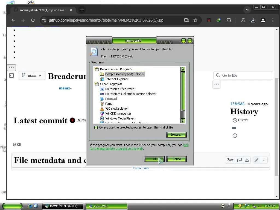Image resolution: width=280 pixels, height=210 pixels.
Task: Open the green globe extension icon
Action: [x=218, y=20]
